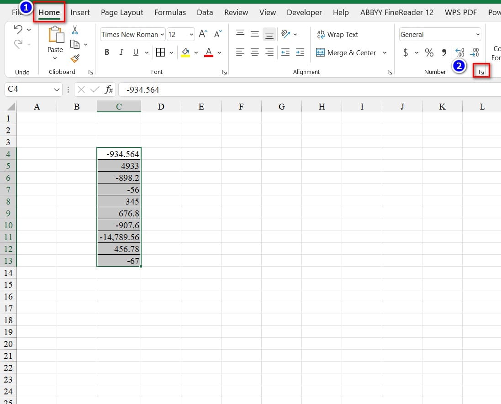Screen dimensions: 501x404
Task: Click the Increase Font Size icon
Action: [203, 34]
